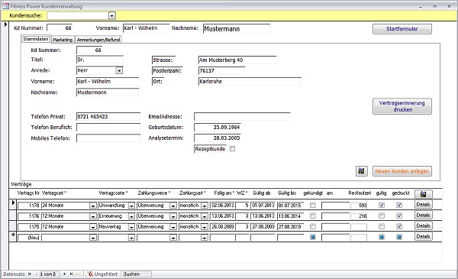458x279 pixels.
Task: Open Vertragssorte dropdown showing Erneuerung
Action: [131, 216]
